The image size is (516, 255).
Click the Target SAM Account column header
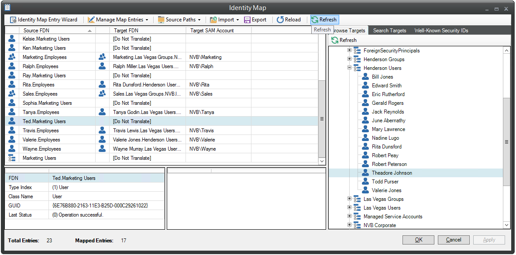(x=219, y=30)
